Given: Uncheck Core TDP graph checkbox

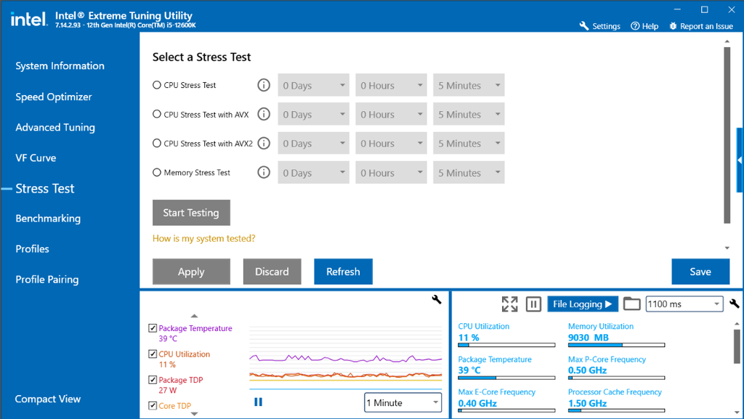Looking at the screenshot, I should [153, 406].
